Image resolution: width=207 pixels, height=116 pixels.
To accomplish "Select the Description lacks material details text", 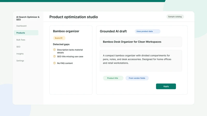I will coord(70,51).
